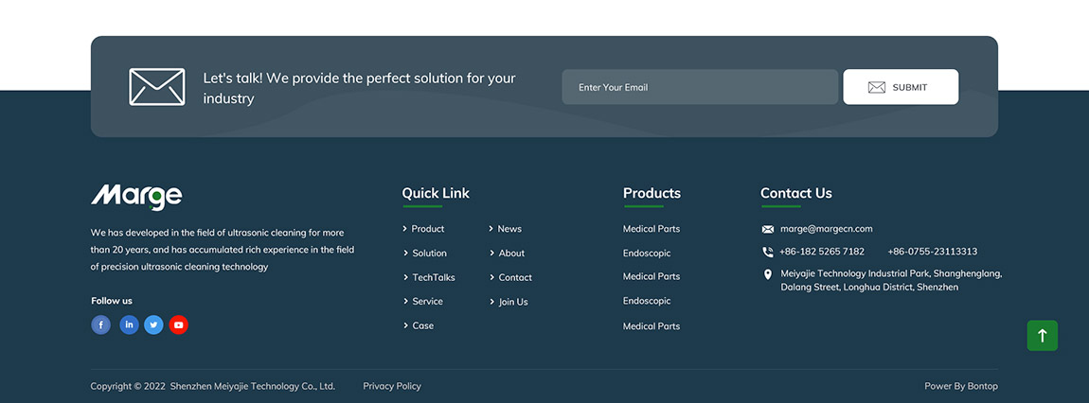Open the YouTube social icon
The height and width of the screenshot is (403, 1089).
[x=179, y=324]
